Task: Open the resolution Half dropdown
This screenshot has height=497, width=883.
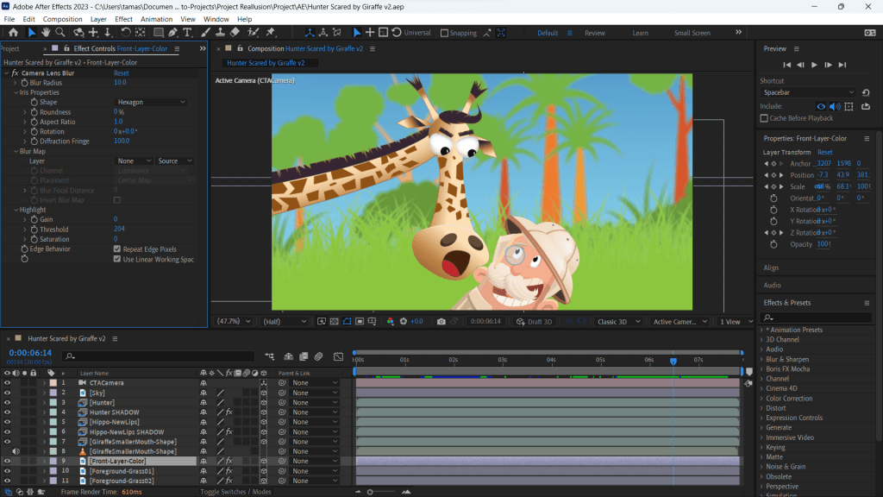Action: click(x=285, y=322)
